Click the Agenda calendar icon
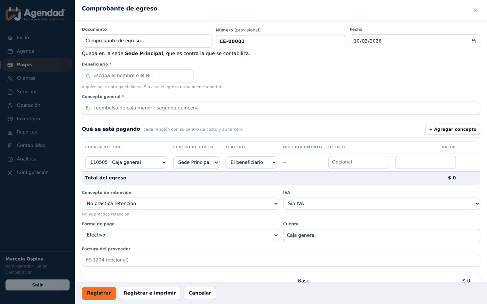The width and height of the screenshot is (487, 304). 10,51
